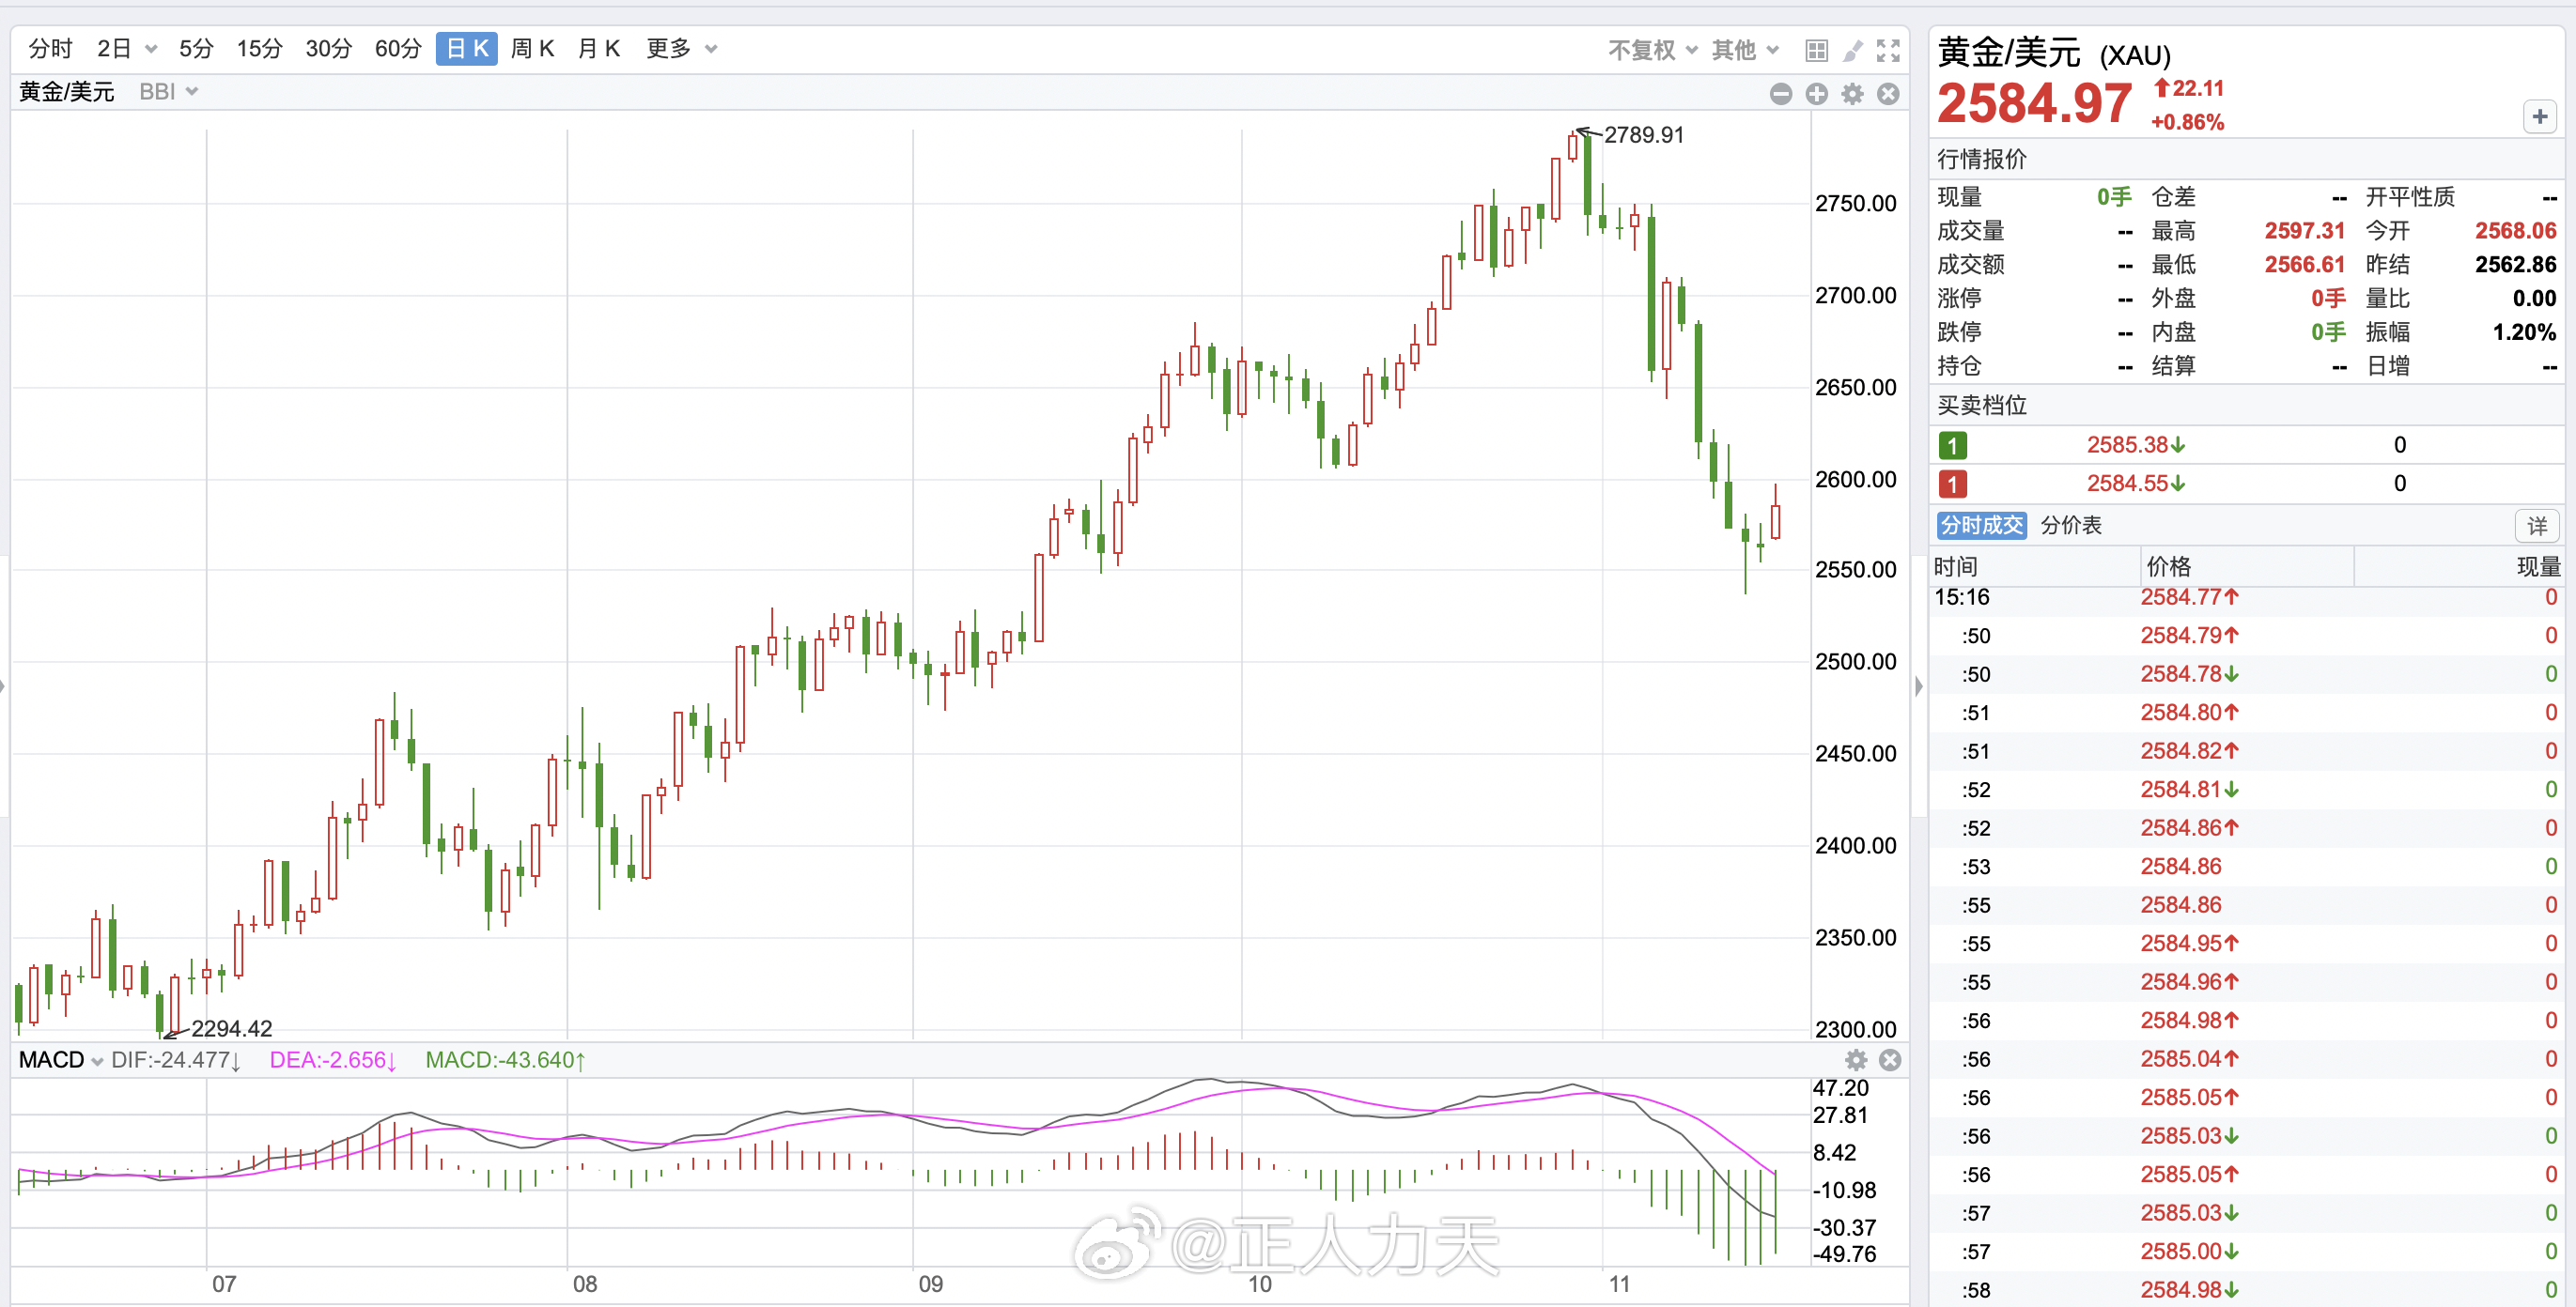This screenshot has width=2576, height=1307.
Task: Expand the 更多 timeframes dropdown
Action: click(x=682, y=49)
